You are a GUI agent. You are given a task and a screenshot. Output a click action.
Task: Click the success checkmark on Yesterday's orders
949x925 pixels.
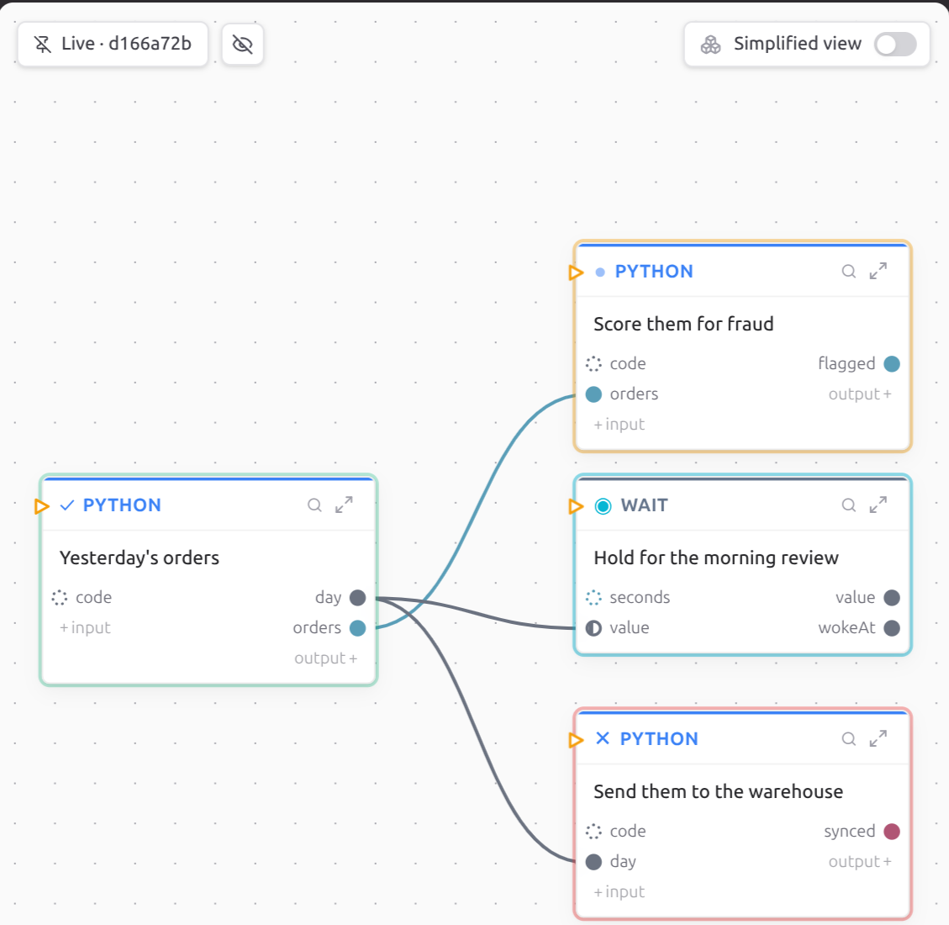click(67, 505)
